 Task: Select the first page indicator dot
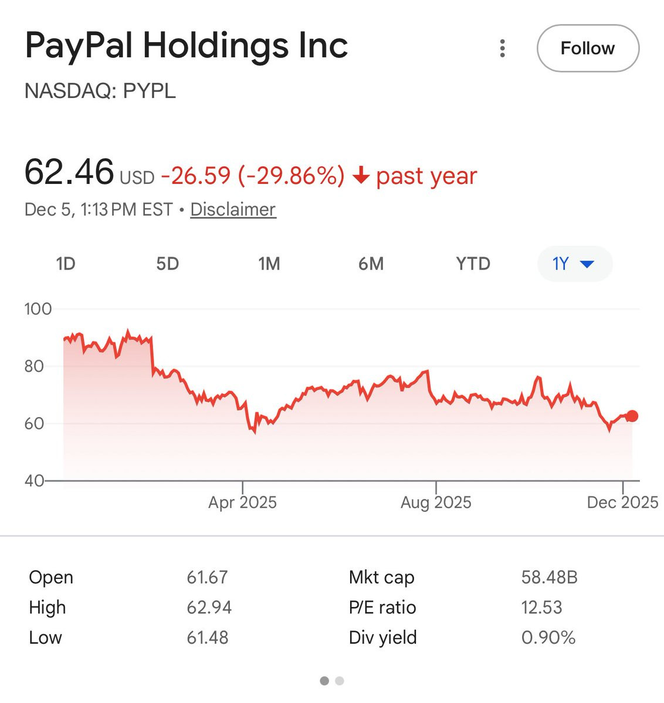[x=324, y=681]
